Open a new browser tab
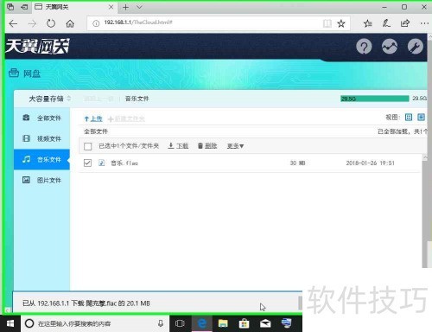Screen dimensions: 432x332 [125, 7]
